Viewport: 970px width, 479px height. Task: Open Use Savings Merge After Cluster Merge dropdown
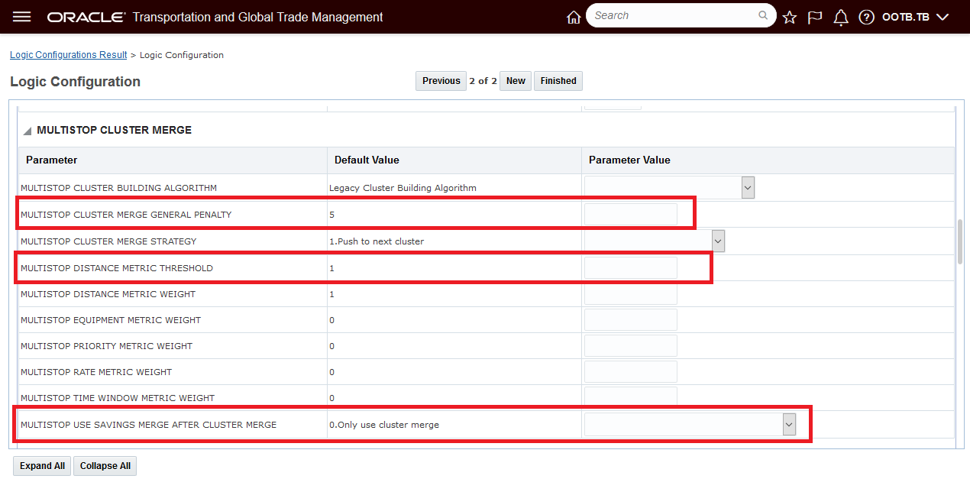789,425
